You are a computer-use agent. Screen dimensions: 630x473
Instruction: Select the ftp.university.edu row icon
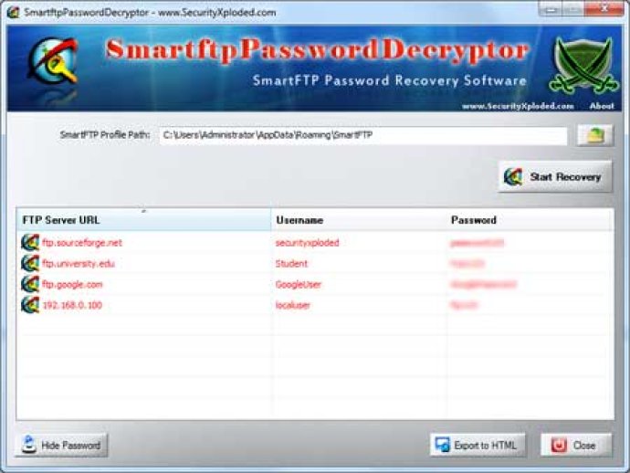(x=30, y=264)
